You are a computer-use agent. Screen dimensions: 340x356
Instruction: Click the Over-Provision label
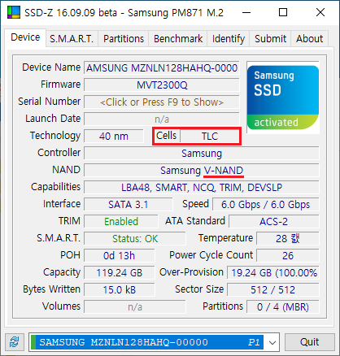coord(191,272)
